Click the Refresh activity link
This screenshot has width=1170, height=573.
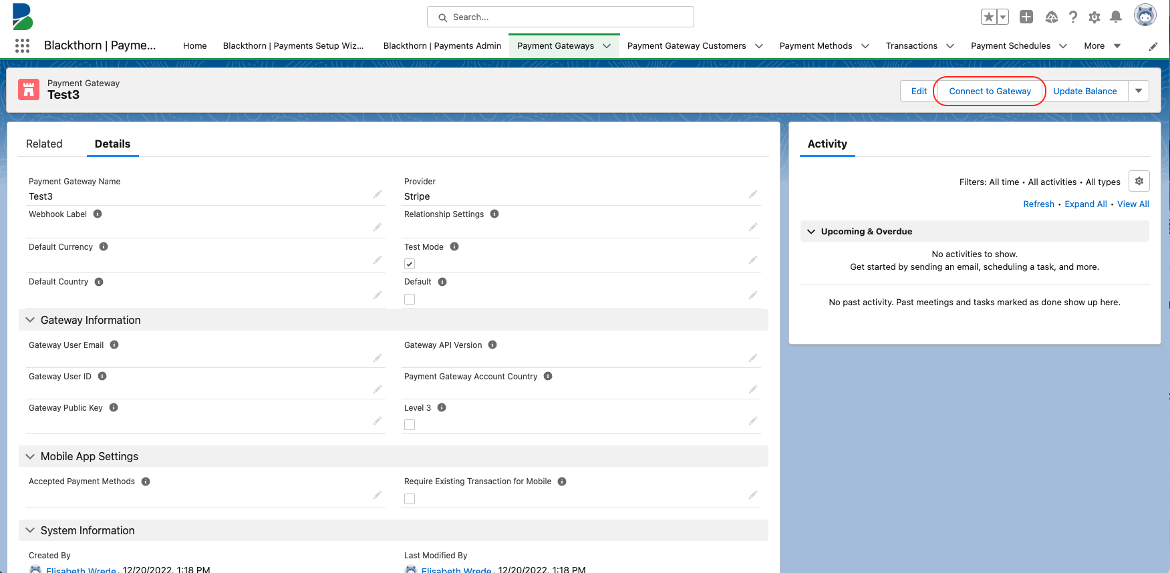point(1038,204)
